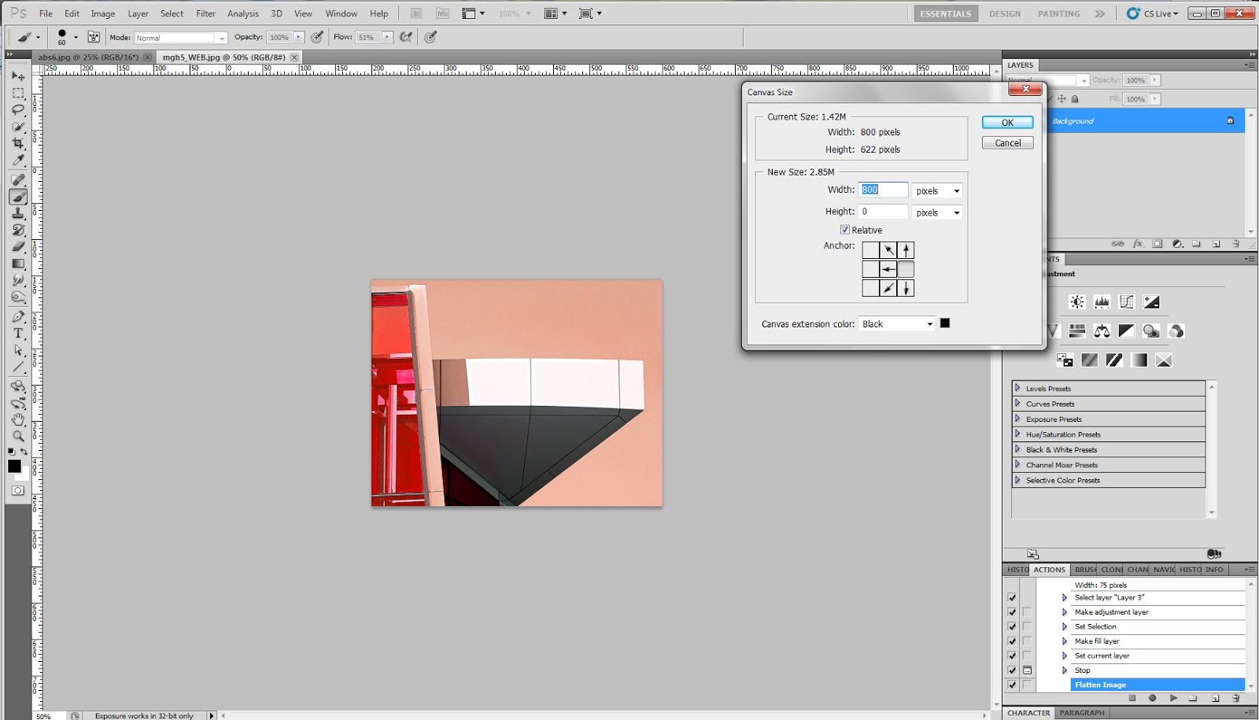Uncheck the Relative checkbox
The width and height of the screenshot is (1259, 720).
844,230
